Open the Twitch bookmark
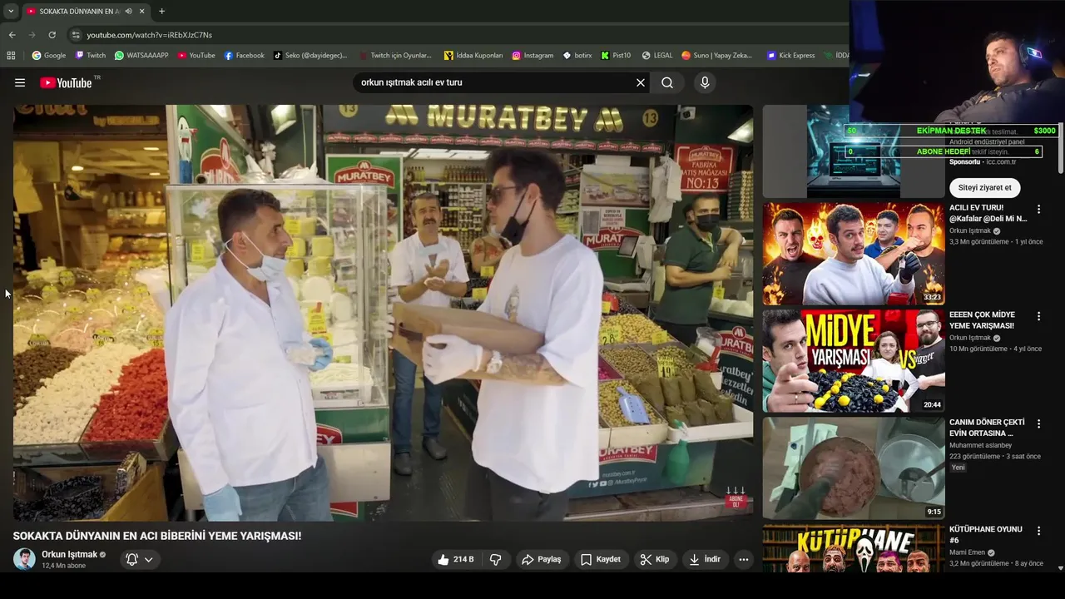This screenshot has height=599, width=1065. (x=91, y=56)
